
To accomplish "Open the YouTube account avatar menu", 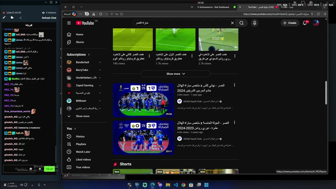I will [x=316, y=23].
